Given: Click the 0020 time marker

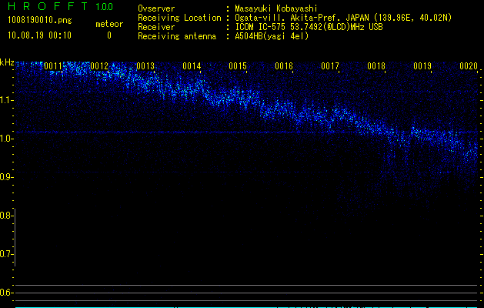Looking at the screenshot, I should [469, 66].
